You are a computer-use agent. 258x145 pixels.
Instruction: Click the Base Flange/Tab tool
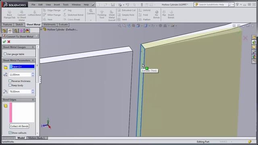point(10,14)
